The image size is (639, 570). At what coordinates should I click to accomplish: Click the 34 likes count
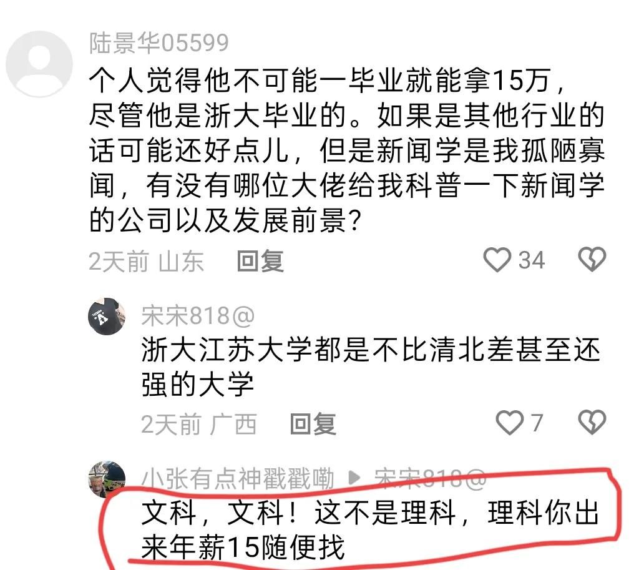pyautogui.click(x=532, y=260)
